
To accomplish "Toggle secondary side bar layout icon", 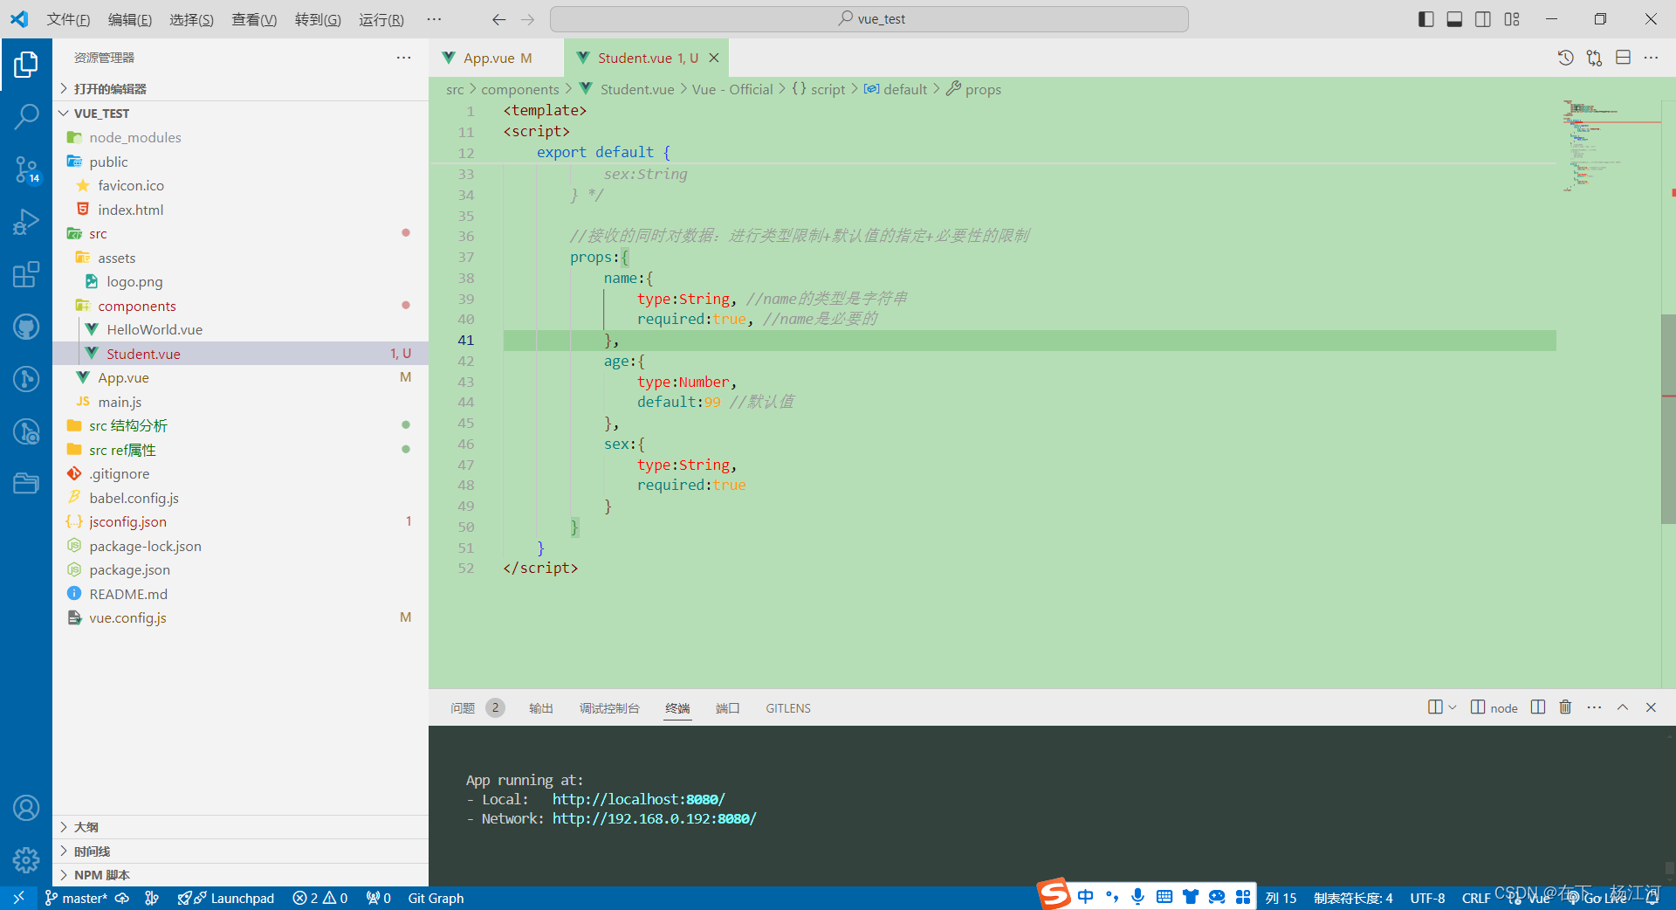I will [1483, 19].
